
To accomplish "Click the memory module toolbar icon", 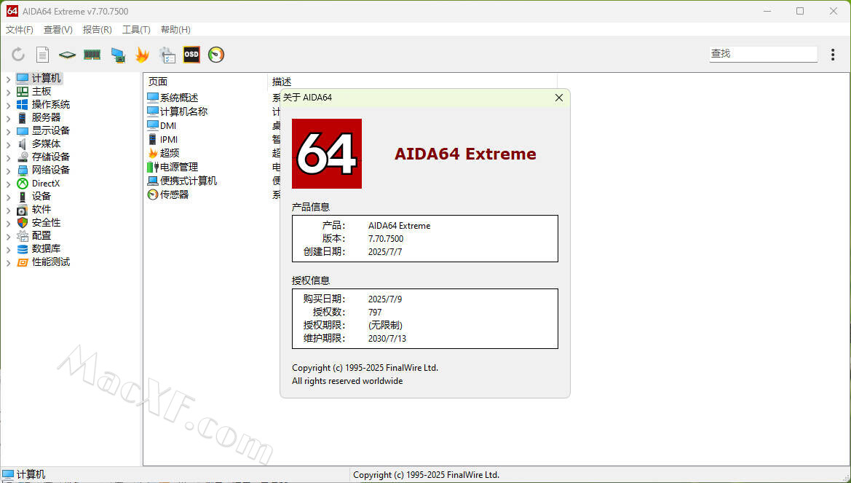I will [92, 55].
